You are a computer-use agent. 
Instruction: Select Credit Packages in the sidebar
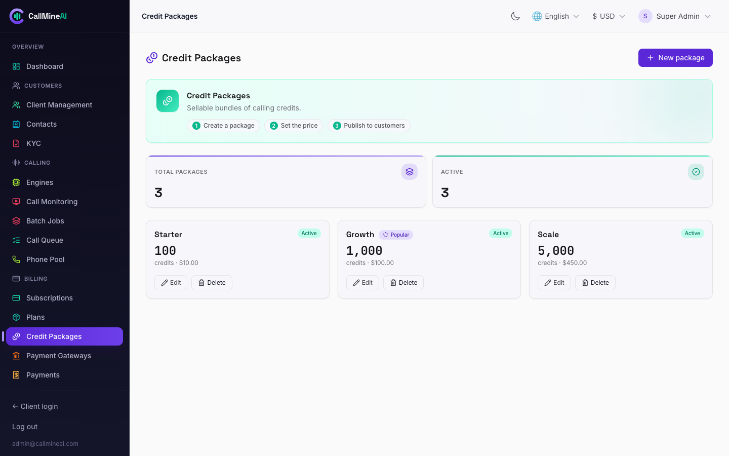point(64,336)
